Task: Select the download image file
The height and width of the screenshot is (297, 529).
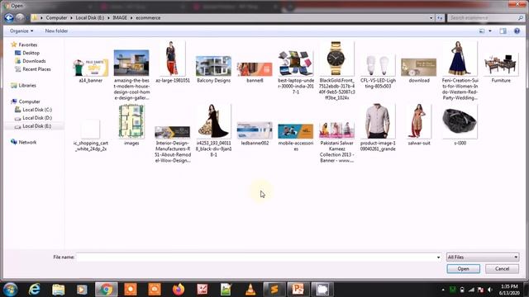Action: [419, 71]
